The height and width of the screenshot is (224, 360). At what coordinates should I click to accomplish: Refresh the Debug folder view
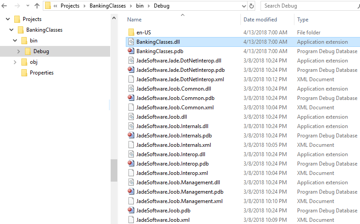tap(252, 6)
